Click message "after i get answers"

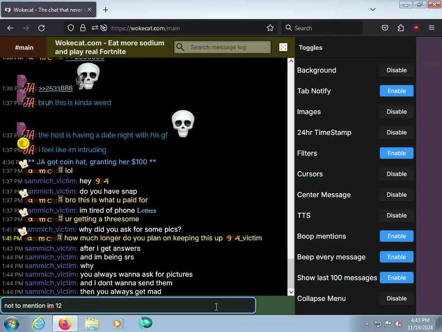(x=110, y=249)
